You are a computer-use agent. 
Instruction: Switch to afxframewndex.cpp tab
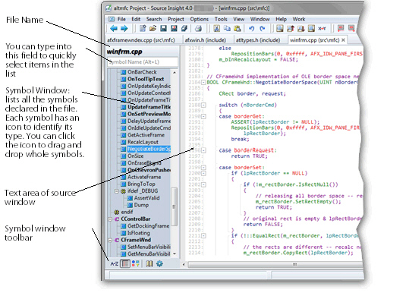(x=141, y=40)
